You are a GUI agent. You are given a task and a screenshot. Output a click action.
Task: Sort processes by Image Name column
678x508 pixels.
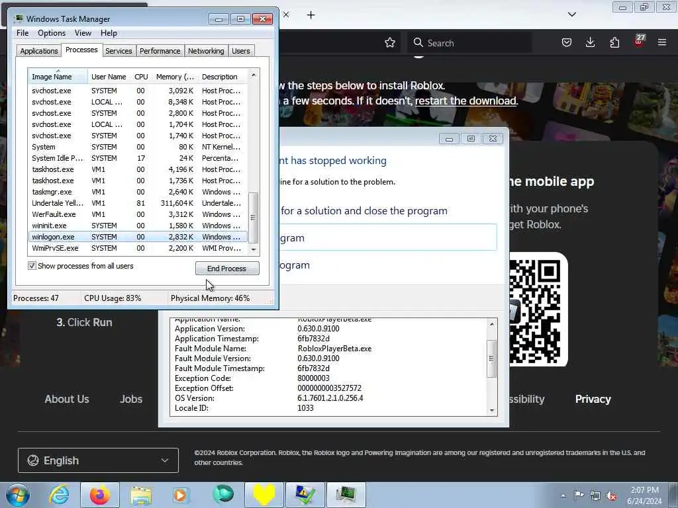58,77
